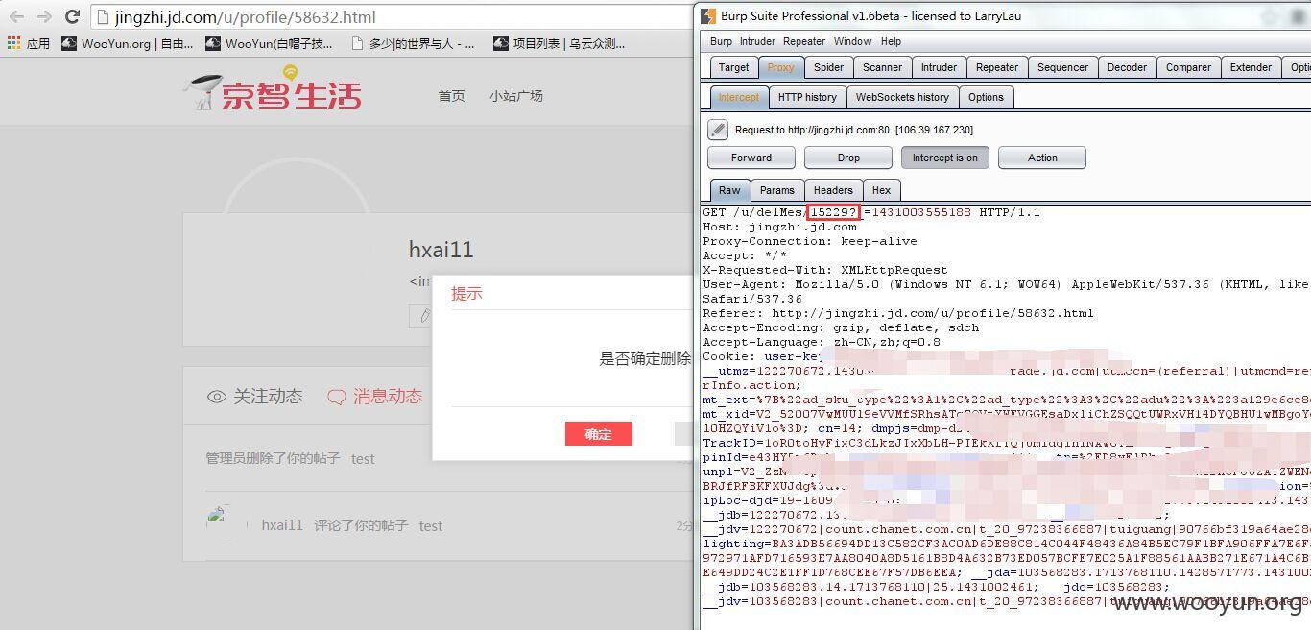Viewport: 1311px width, 630px height.
Task: Switch to the Decoder tab
Action: [x=1127, y=67]
